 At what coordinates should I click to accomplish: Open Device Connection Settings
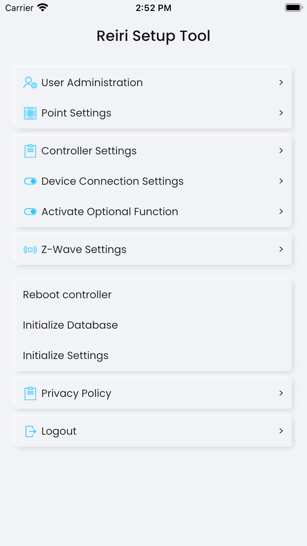pyautogui.click(x=153, y=181)
